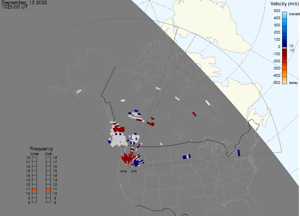The width and height of the screenshot is (300, 216).
Task: Click the positive 10 threshold label beside colorbar
Action: (291, 46)
